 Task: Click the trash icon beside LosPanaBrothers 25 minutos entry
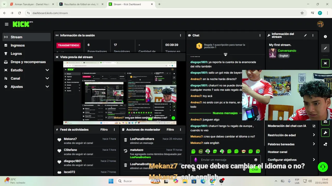tap(126, 140)
